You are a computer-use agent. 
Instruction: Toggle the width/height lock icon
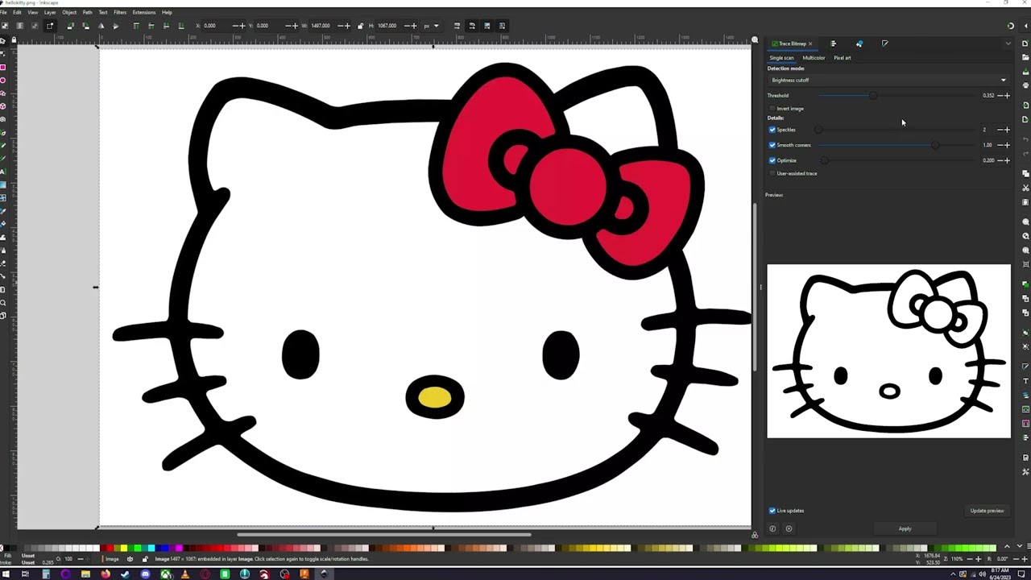(360, 26)
